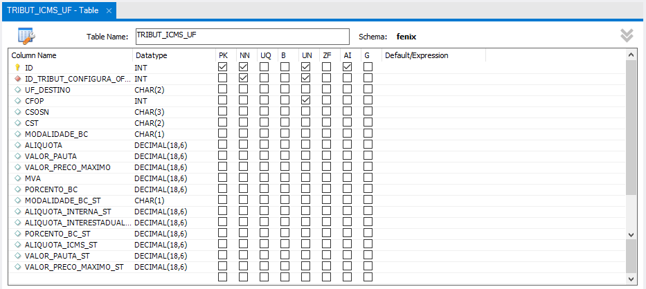Click the diamond icon beside UF_DESTINO
This screenshot has height=289, width=646.
[x=17, y=89]
